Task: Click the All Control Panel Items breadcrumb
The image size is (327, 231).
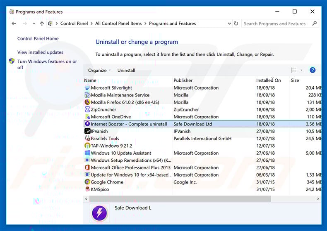Action: coord(118,24)
